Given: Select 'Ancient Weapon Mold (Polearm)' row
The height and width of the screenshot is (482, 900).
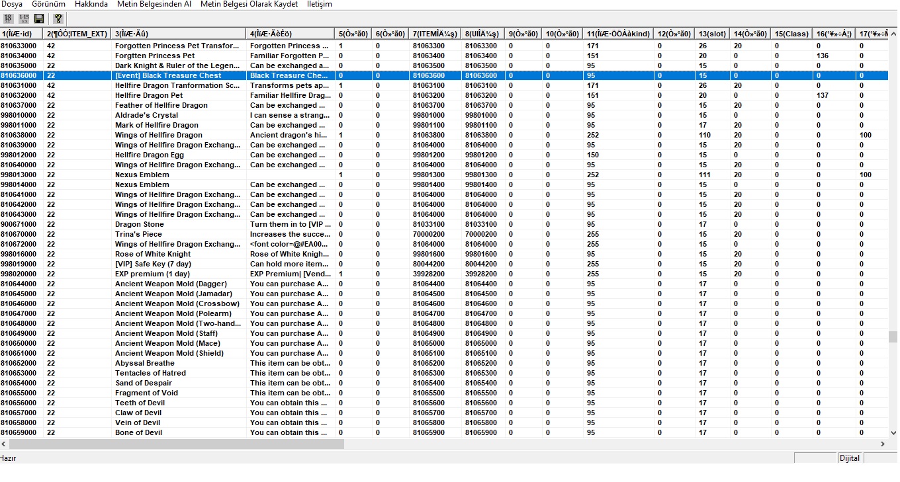Looking at the screenshot, I should click(443, 313).
